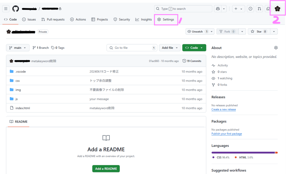Open the hamburger navigation menu
The width and height of the screenshot is (286, 174).
point(6,9)
